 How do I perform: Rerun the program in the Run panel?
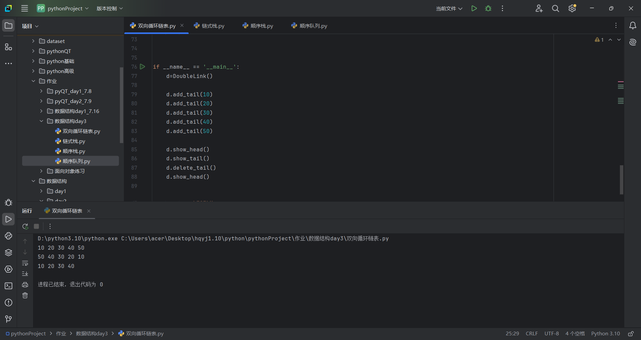click(x=25, y=226)
